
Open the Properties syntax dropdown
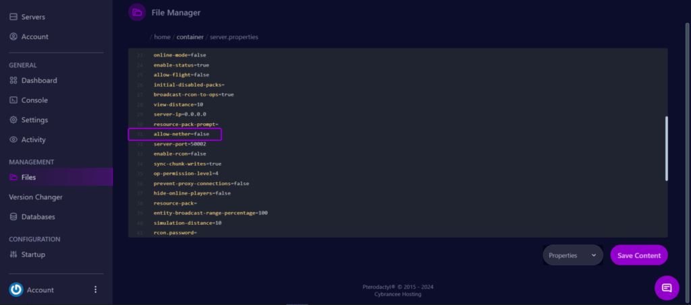pyautogui.click(x=572, y=255)
